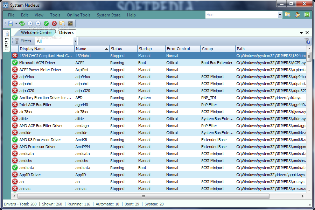
Task: Select the aliide display name
Action: [x=23, y=119]
